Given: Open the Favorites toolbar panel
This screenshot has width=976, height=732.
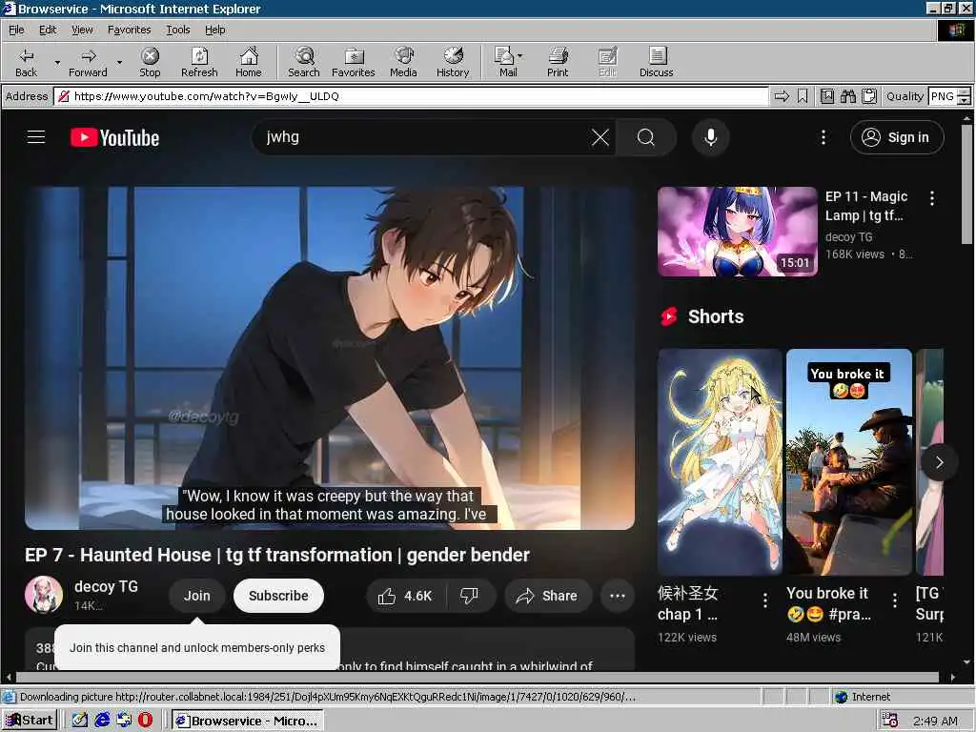Looking at the screenshot, I should (x=353, y=62).
